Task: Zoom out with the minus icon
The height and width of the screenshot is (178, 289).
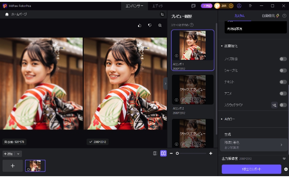Action: click(x=171, y=154)
